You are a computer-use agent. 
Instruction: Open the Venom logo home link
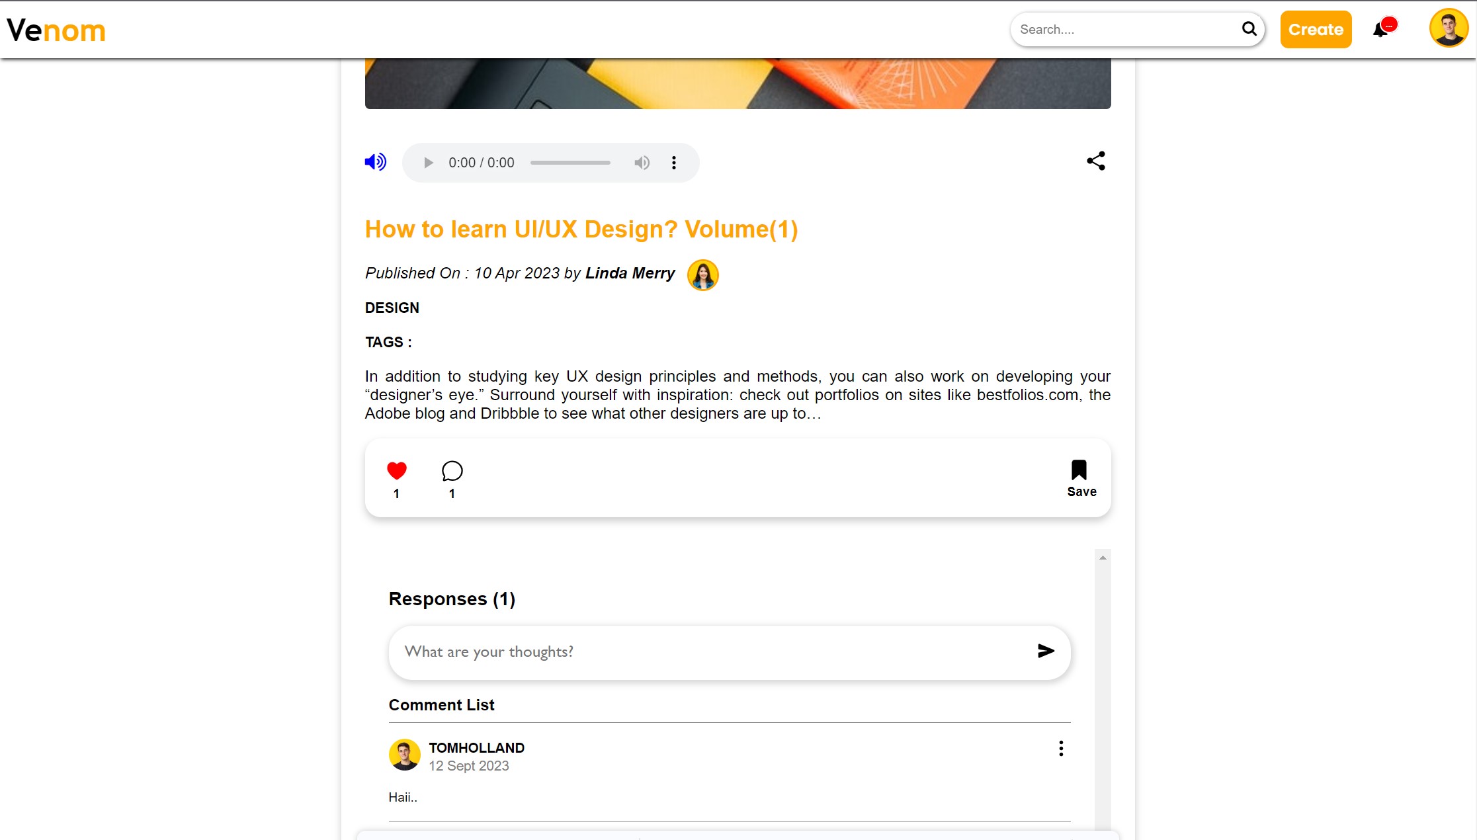pyautogui.click(x=56, y=30)
